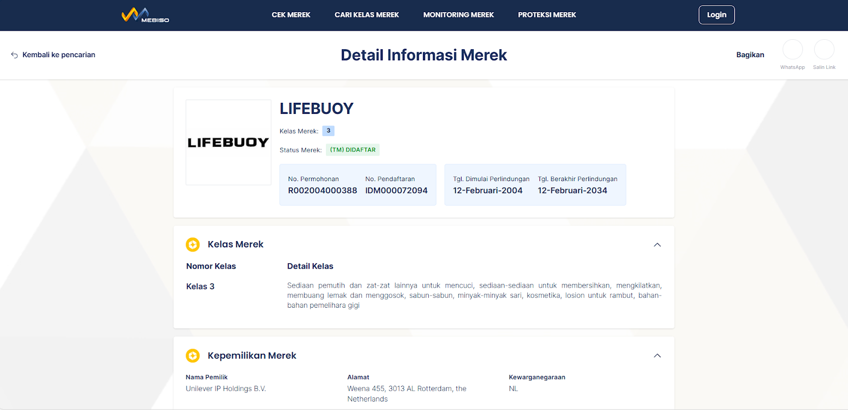Click owner name Unilever IP Holdings B.V.
Screen dimensions: 848x410
(x=226, y=389)
